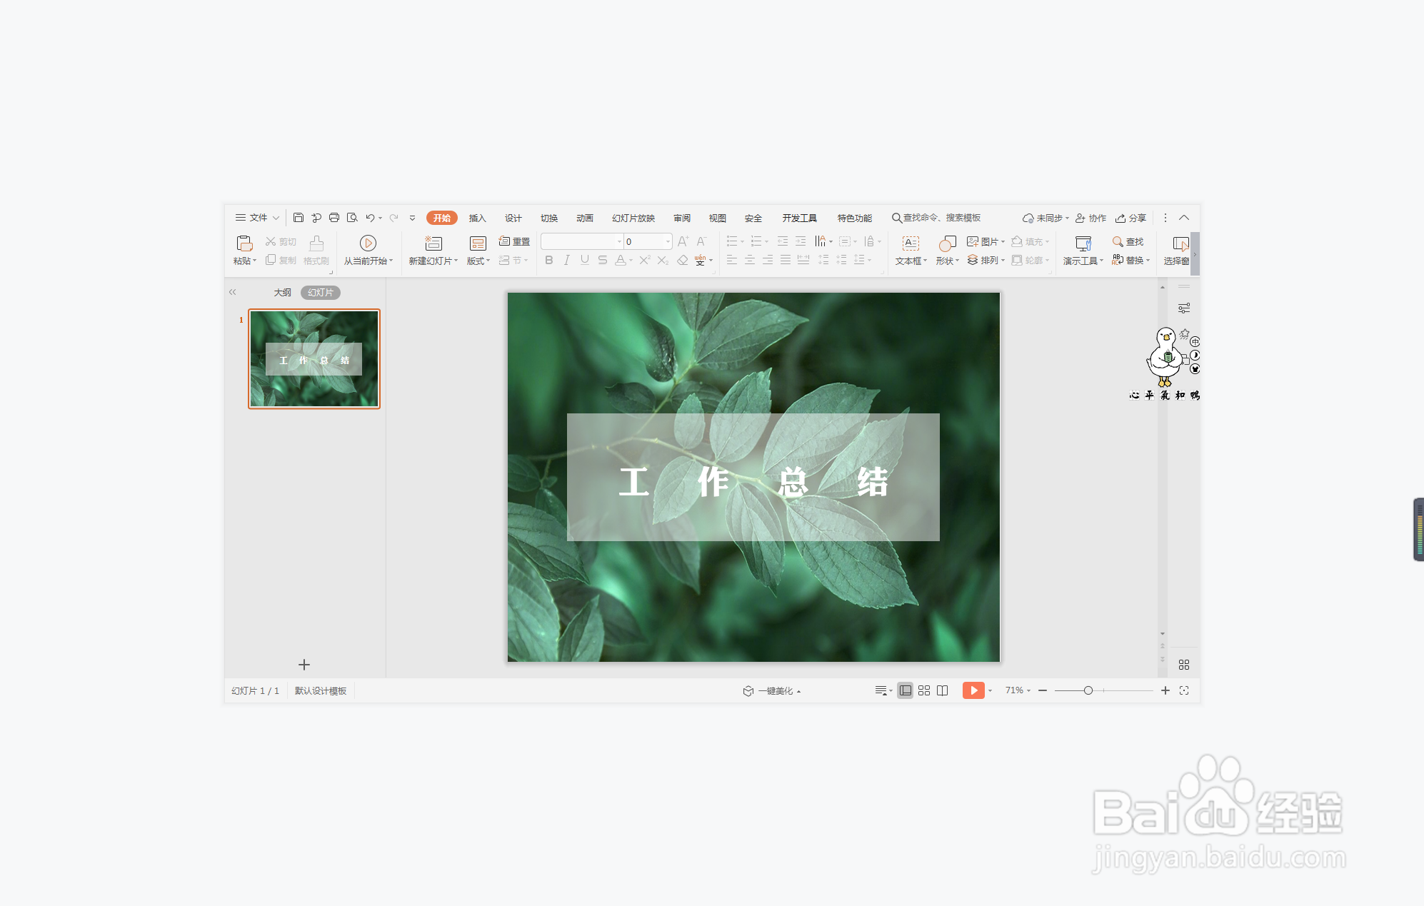The height and width of the screenshot is (906, 1424).
Task: Click the Share (分享) button
Action: [1131, 218]
